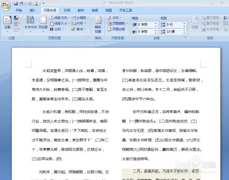Screen dimensions: 229x180
Task: Click the 位置 position icon
Action: [x=195, y=24]
